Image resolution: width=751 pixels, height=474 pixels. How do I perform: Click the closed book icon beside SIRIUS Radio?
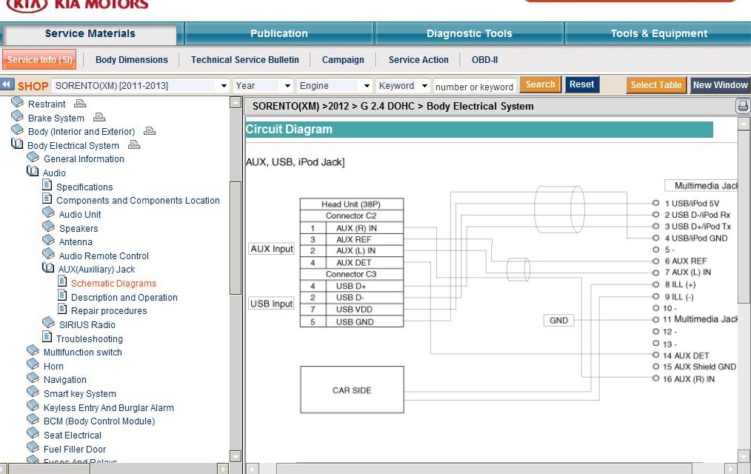[x=49, y=324]
